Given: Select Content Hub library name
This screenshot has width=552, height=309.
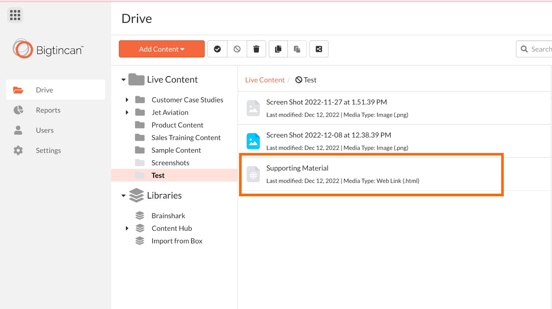Looking at the screenshot, I should point(172,228).
